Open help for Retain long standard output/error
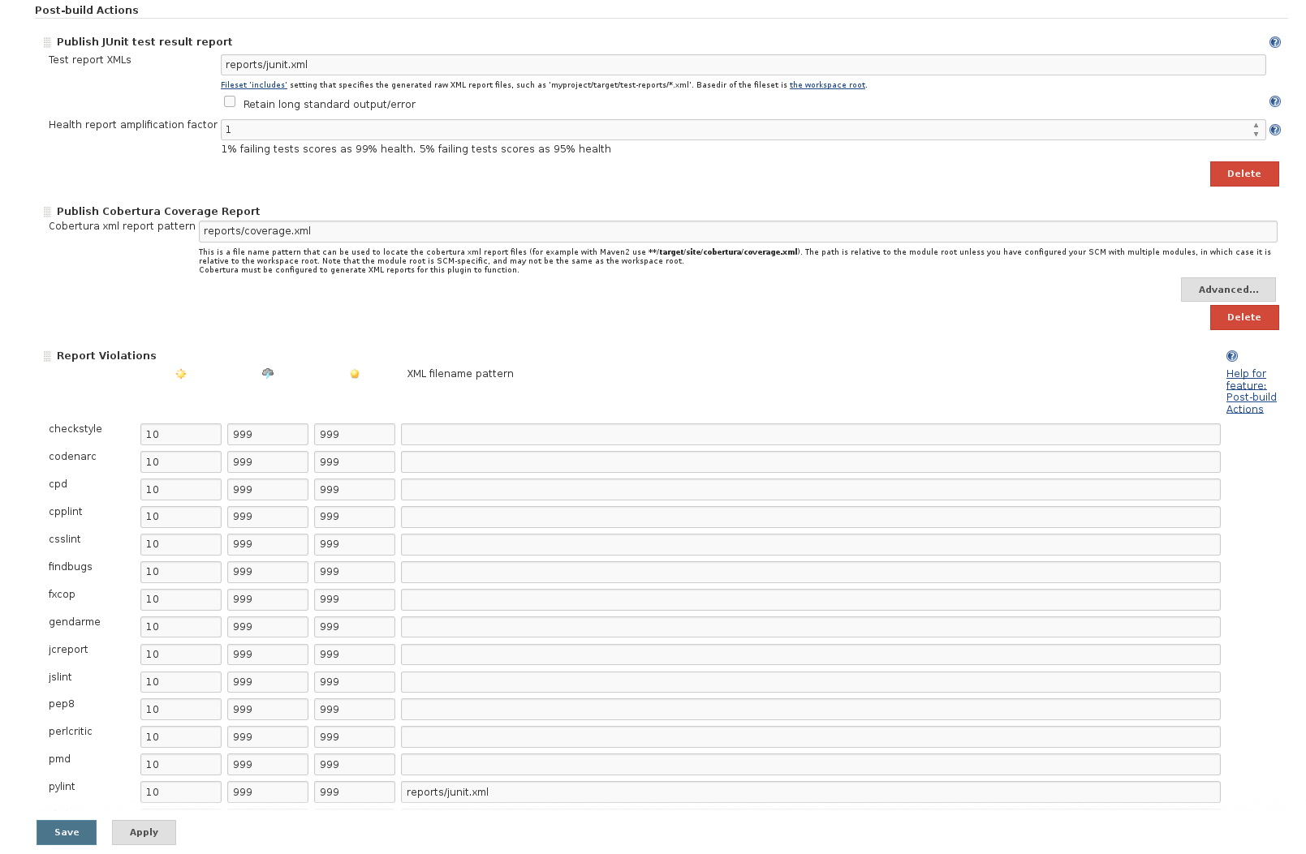 point(1274,101)
